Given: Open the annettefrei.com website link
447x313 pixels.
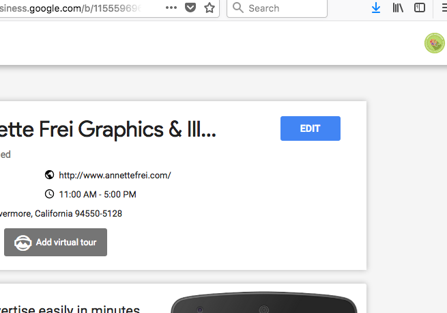Looking at the screenshot, I should click(115, 175).
